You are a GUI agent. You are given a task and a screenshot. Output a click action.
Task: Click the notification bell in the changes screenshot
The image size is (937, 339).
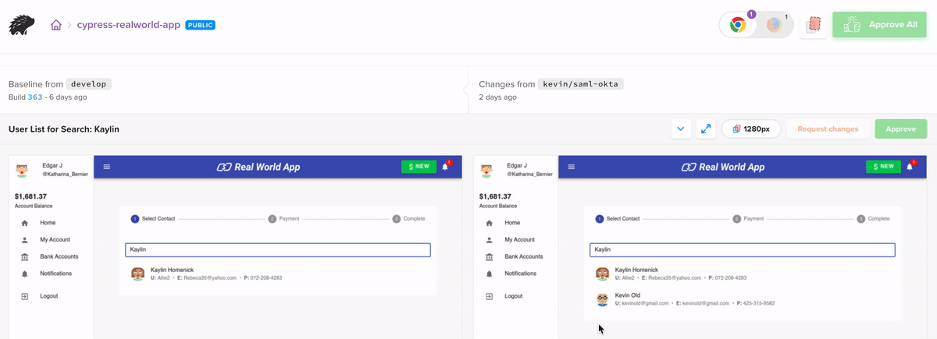[x=910, y=167]
